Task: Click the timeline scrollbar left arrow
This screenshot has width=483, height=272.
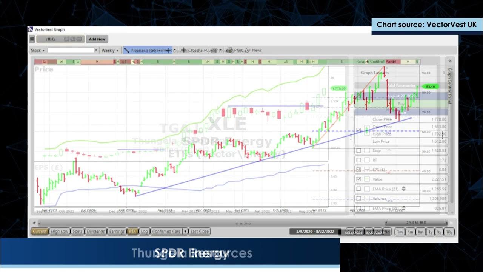Action: (39, 223)
